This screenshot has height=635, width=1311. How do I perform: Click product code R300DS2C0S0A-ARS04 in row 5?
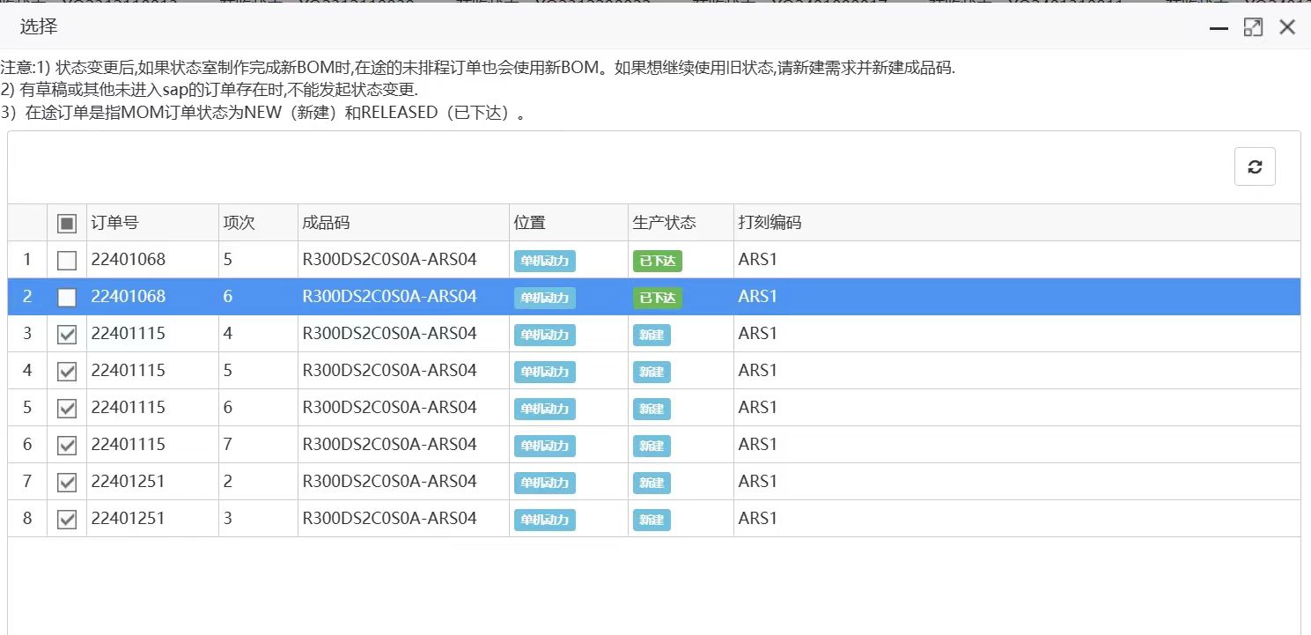(389, 408)
